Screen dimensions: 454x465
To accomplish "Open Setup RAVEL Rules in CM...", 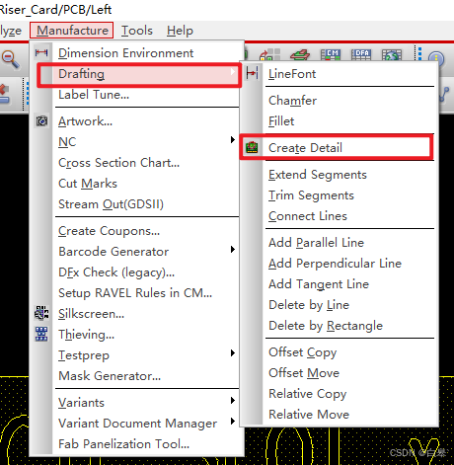I will point(135,293).
